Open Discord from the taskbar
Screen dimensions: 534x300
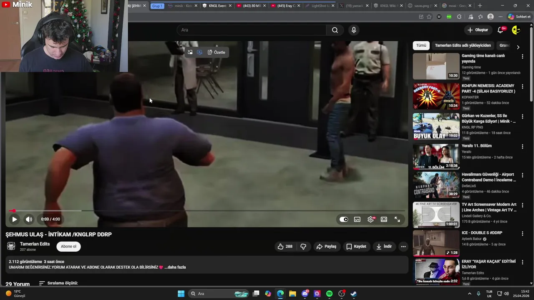point(305,294)
